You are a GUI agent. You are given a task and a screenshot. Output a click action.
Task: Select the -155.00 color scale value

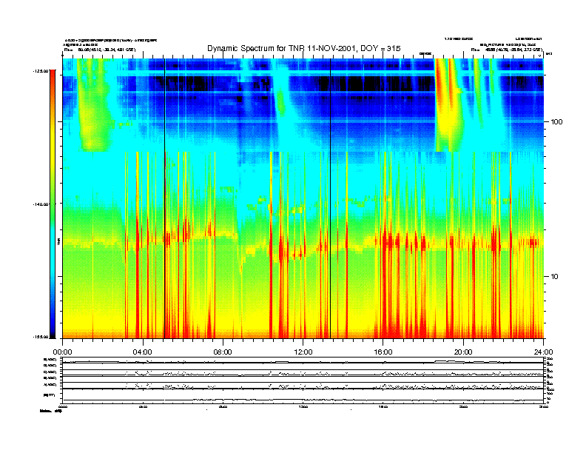[41, 337]
